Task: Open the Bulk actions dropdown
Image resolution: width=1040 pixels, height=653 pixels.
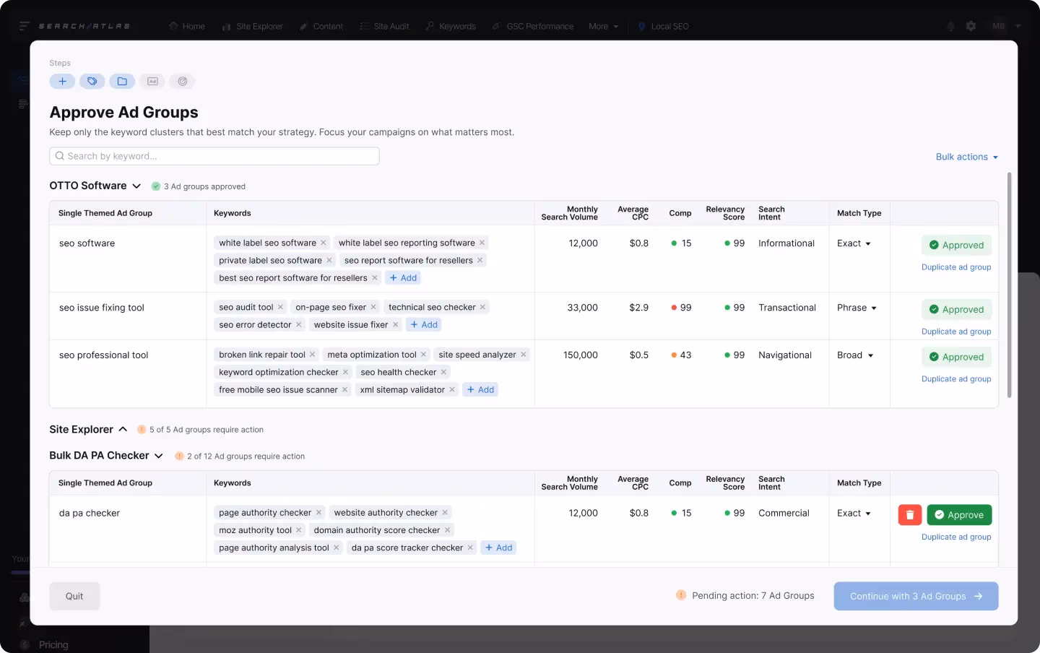Action: 966,157
